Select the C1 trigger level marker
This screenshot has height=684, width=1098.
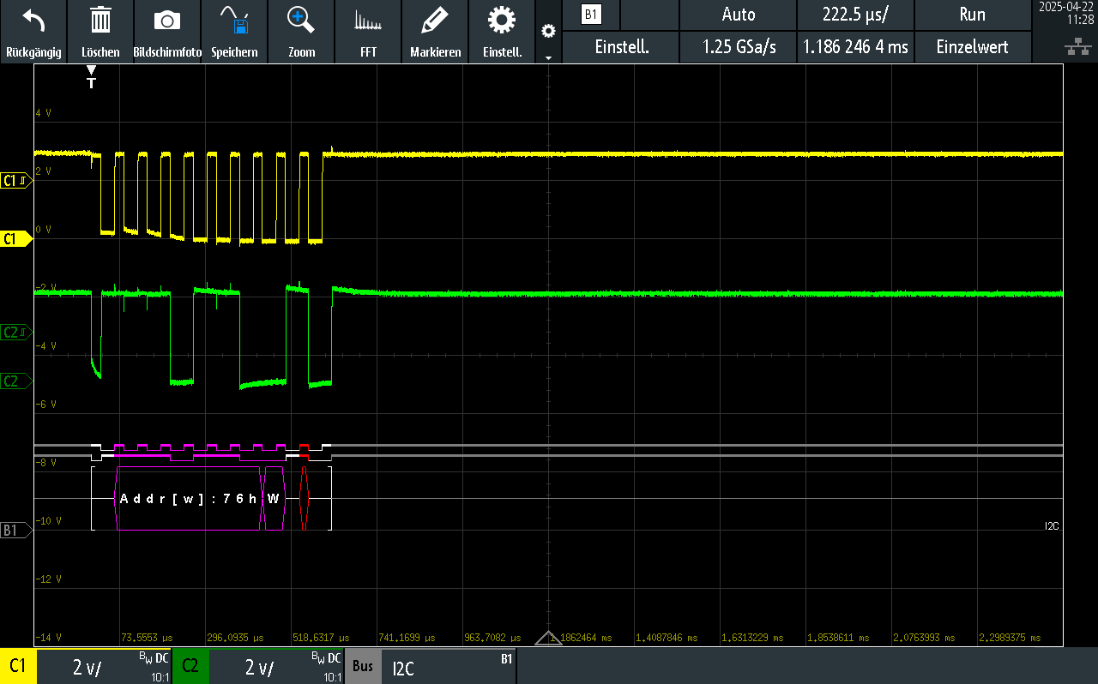[x=16, y=181]
